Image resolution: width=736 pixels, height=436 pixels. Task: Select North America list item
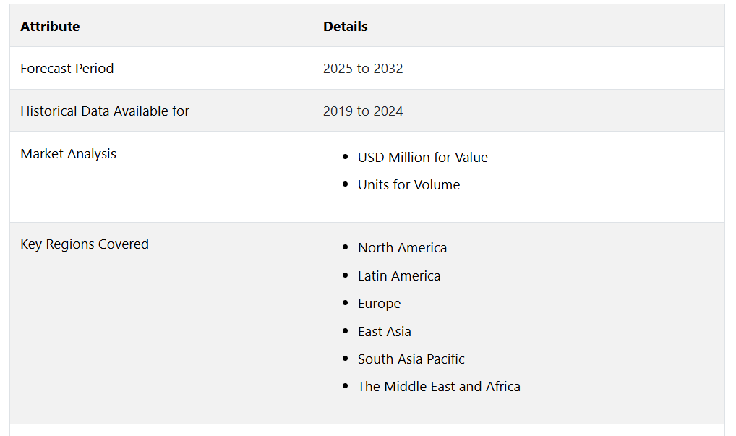(402, 248)
